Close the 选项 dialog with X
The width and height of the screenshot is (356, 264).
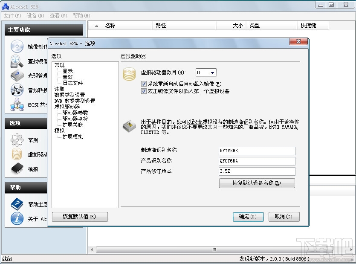(298, 41)
